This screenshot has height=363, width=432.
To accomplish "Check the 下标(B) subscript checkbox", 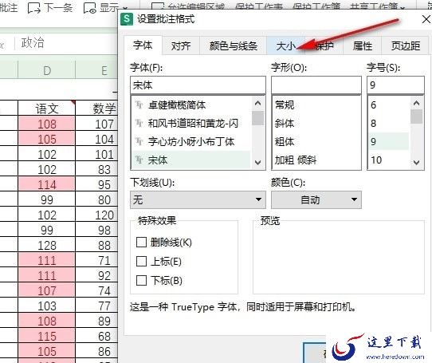I will point(141,281).
